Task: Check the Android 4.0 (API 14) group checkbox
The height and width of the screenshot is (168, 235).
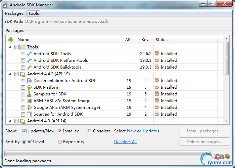Action: tap(16, 121)
